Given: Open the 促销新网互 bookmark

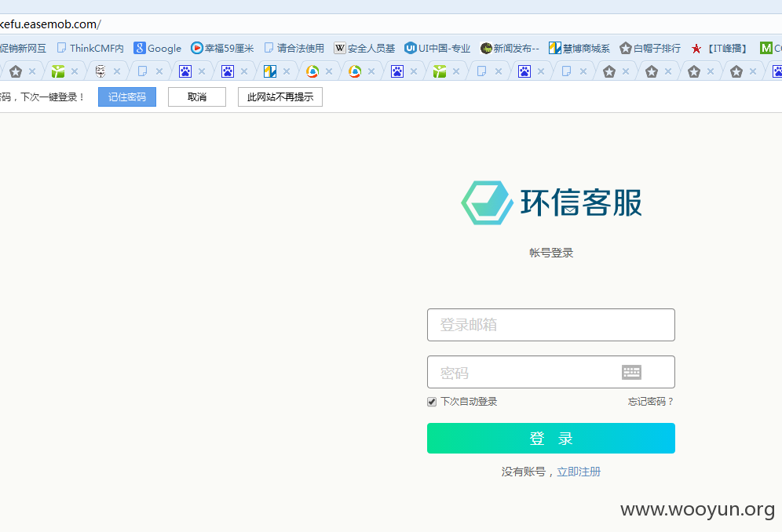Looking at the screenshot, I should click(23, 49).
